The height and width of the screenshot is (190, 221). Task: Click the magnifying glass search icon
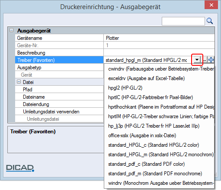[x=210, y=21]
